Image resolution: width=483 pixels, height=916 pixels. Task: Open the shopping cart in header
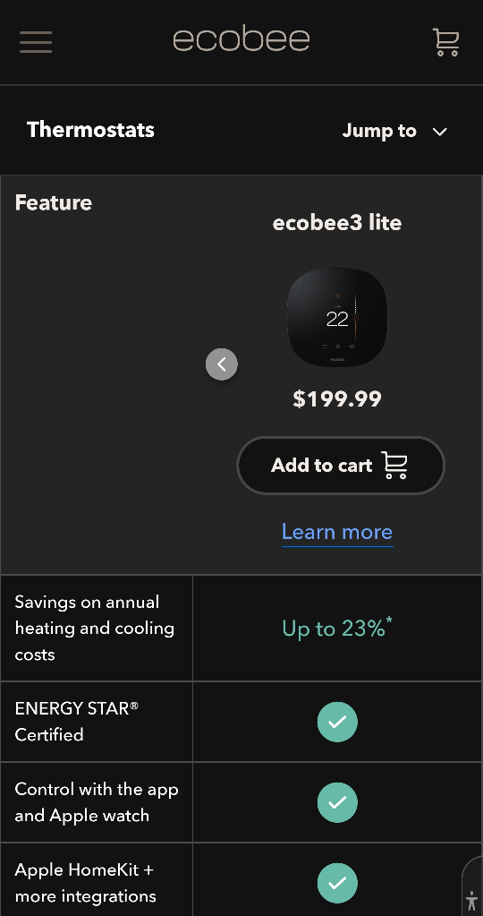point(446,42)
